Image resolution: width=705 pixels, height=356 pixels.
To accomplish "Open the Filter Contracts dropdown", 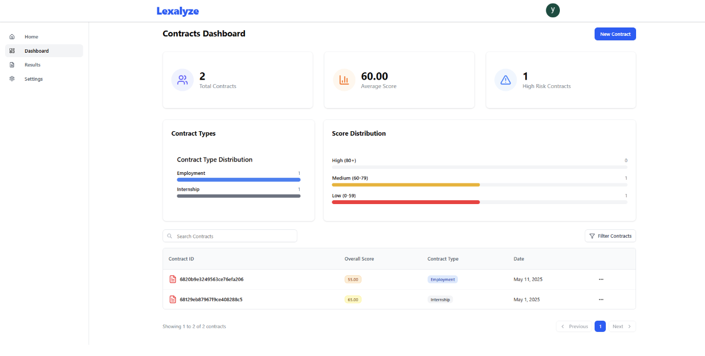I will [610, 235].
